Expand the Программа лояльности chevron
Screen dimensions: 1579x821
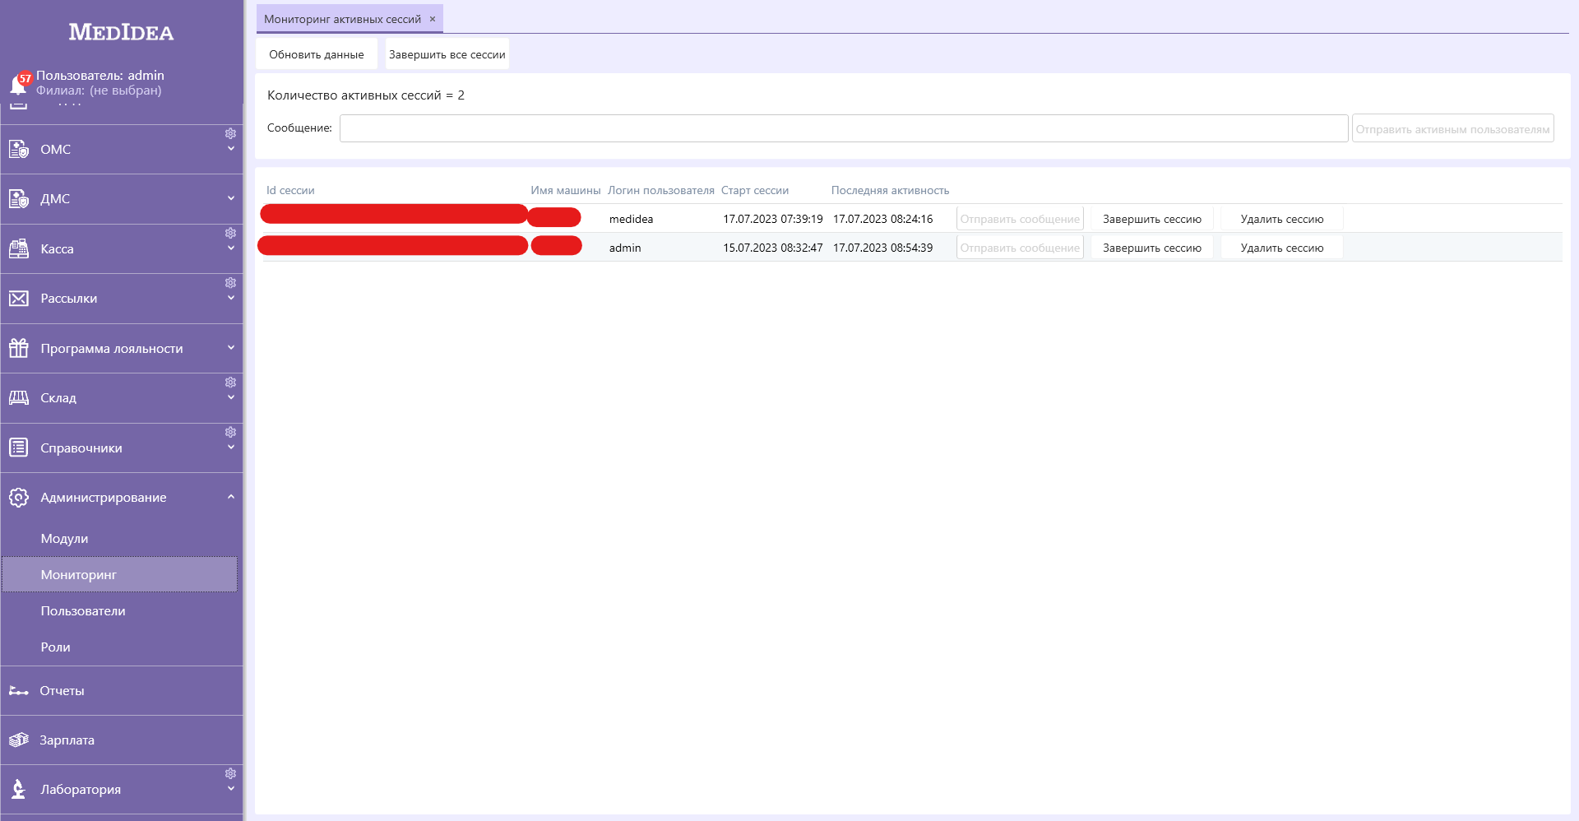click(x=231, y=348)
